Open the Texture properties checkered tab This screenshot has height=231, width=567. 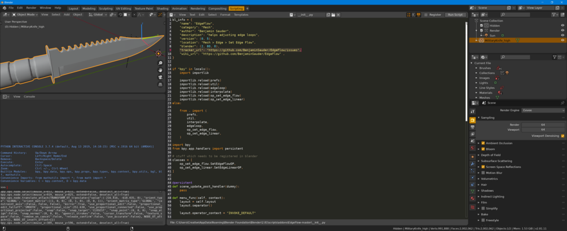pos(473,207)
